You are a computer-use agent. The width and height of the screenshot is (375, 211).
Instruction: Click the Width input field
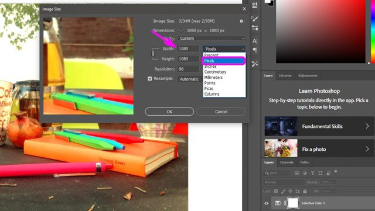click(188, 49)
